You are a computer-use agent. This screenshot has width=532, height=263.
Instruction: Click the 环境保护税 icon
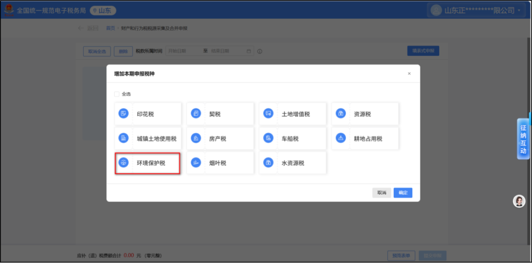pos(123,163)
